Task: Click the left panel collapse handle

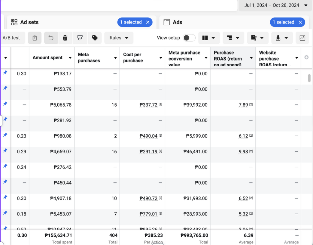Action: click(1, 121)
